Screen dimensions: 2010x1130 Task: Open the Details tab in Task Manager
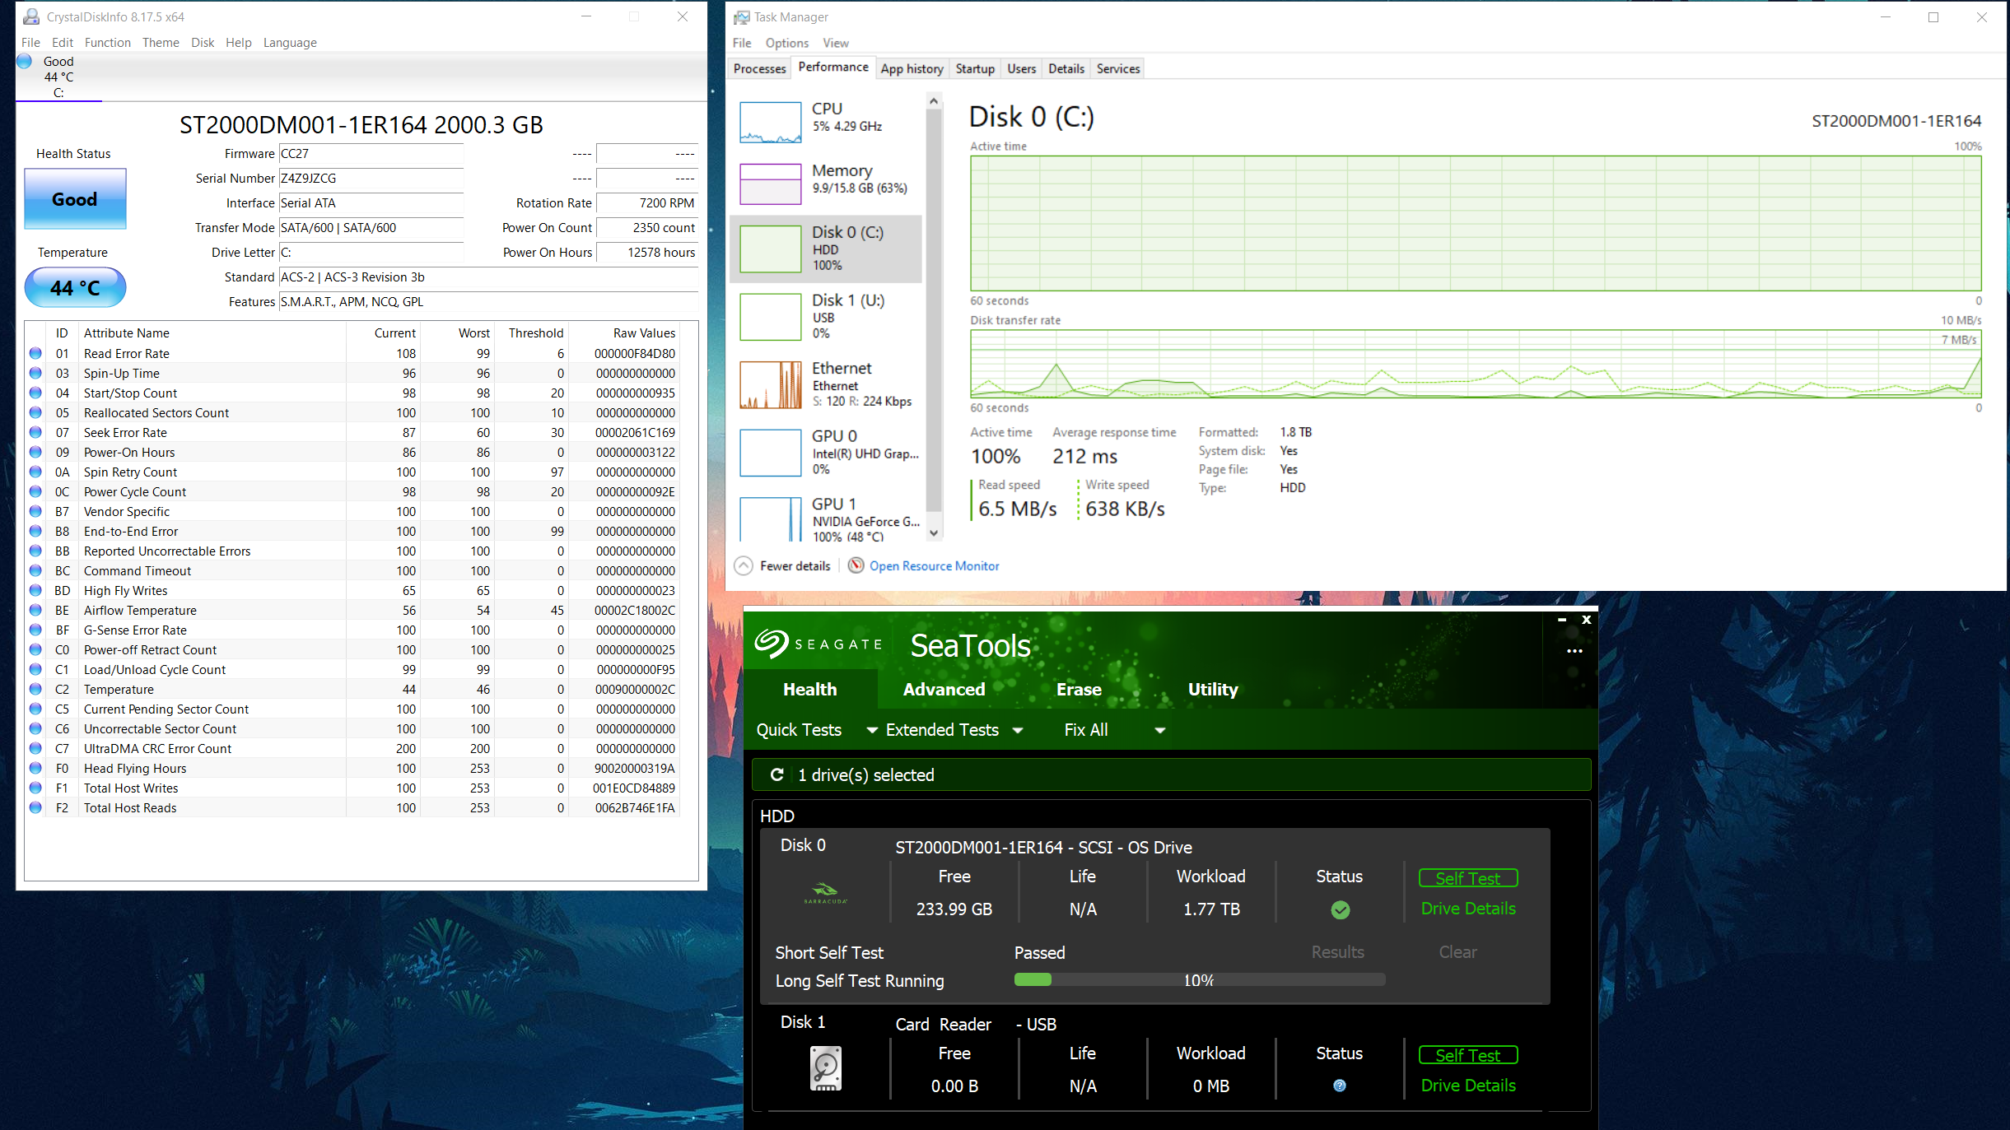1066,68
